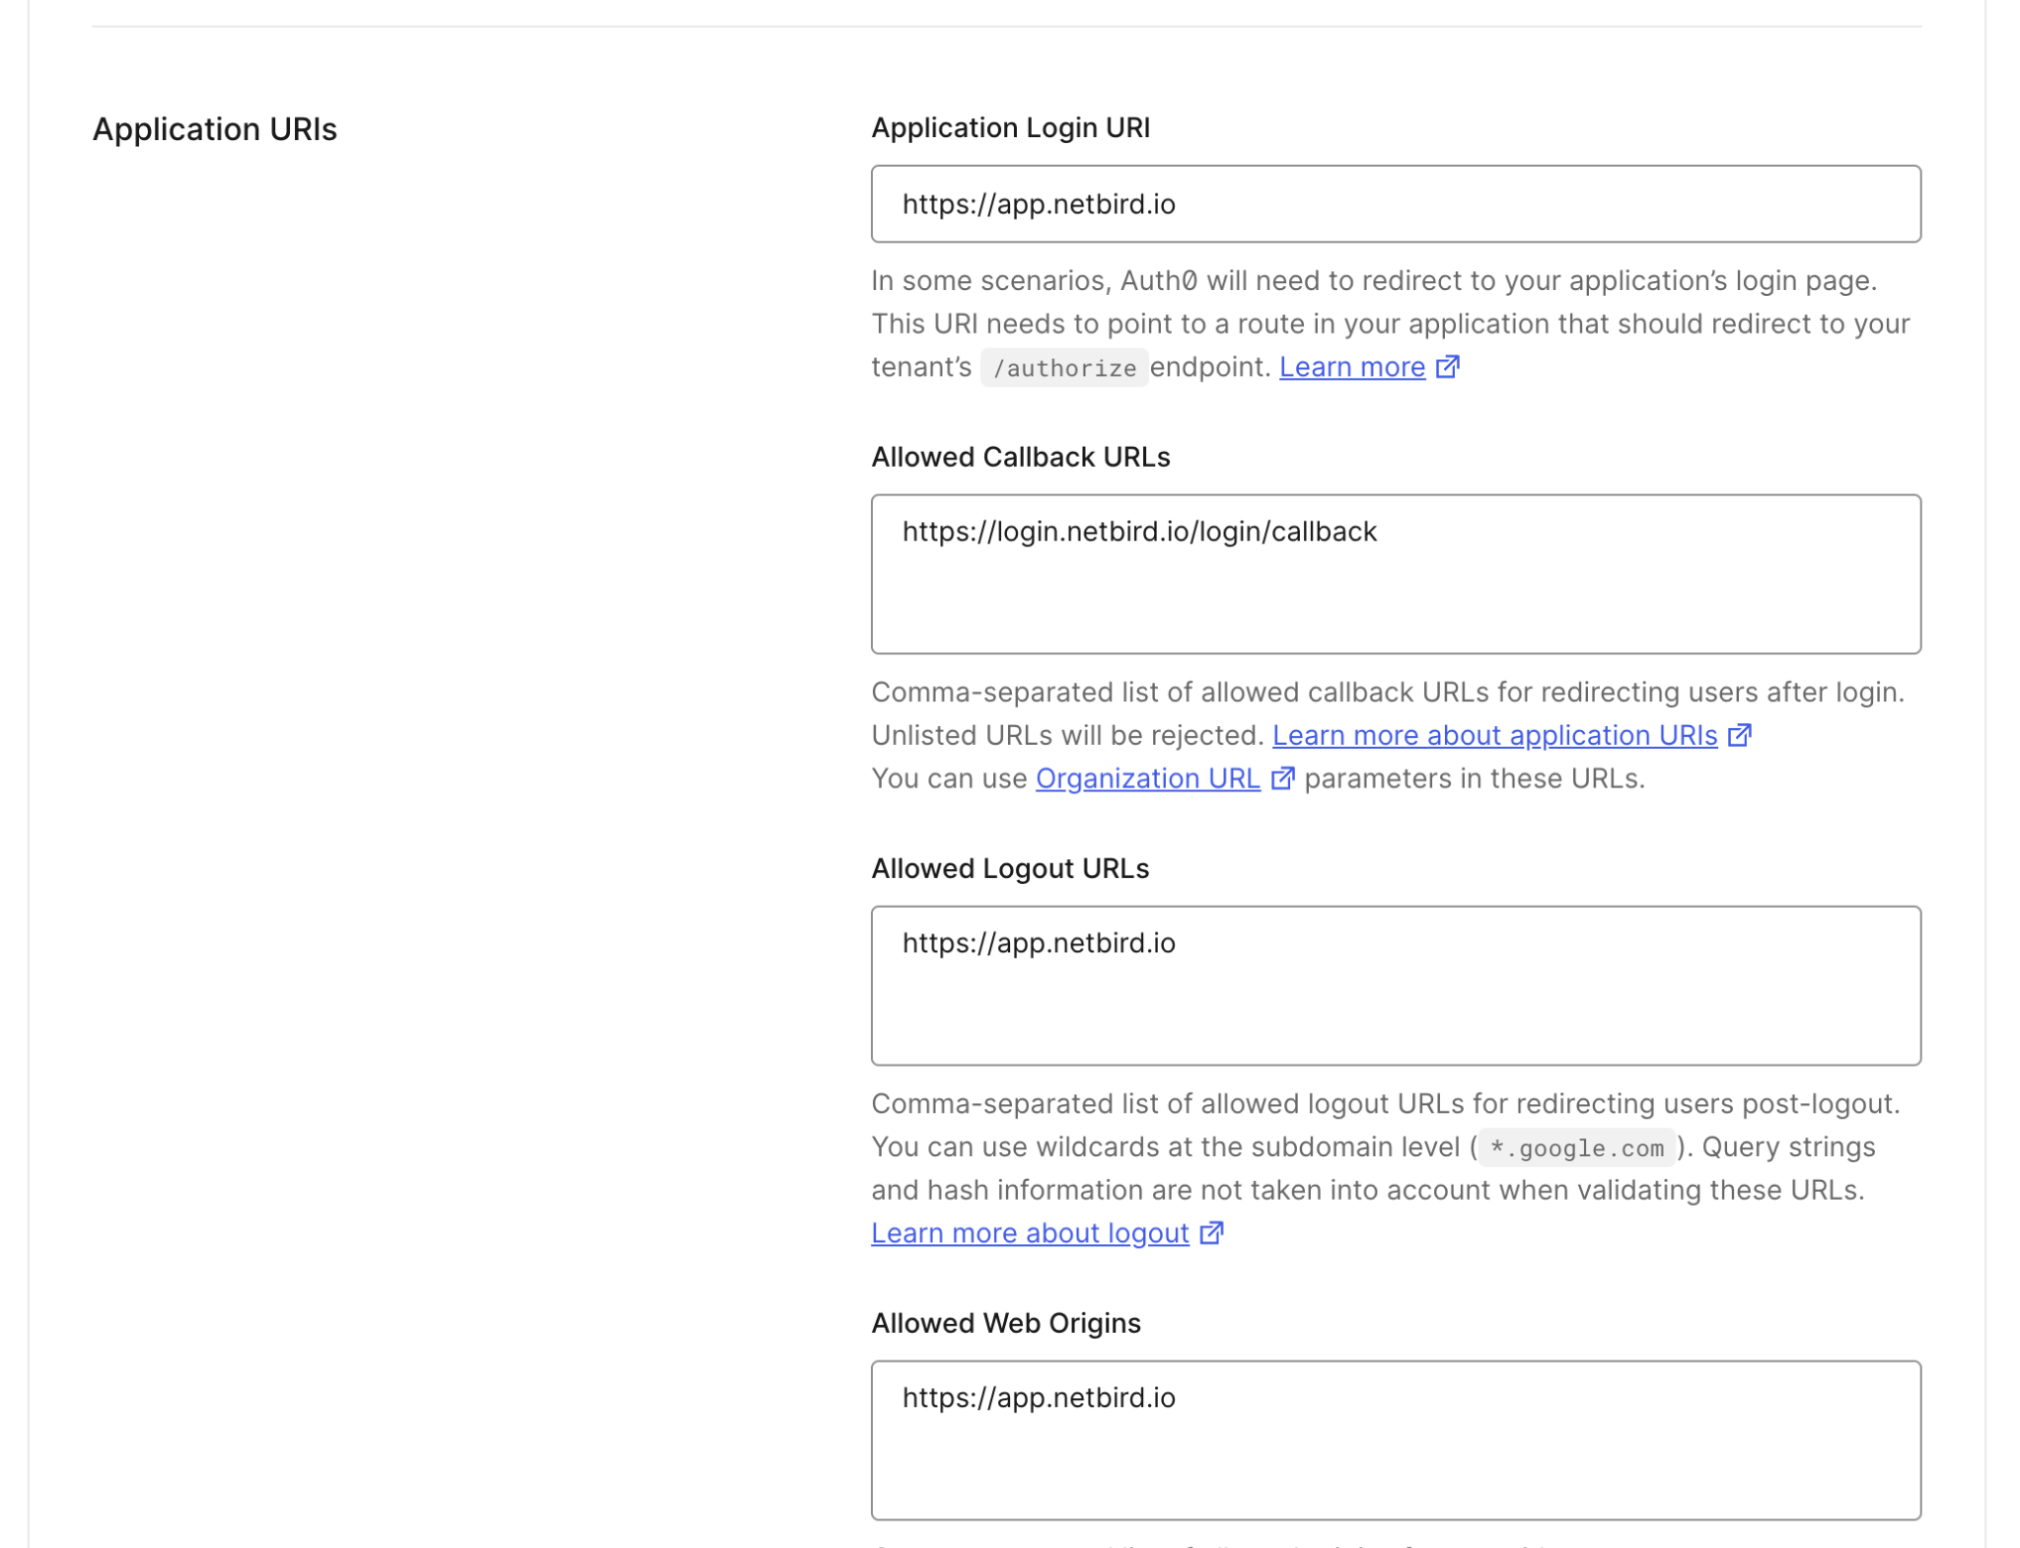Click the *.google.com wildcard example chip
Screen dimensions: 2020x1548
coord(1574,1147)
